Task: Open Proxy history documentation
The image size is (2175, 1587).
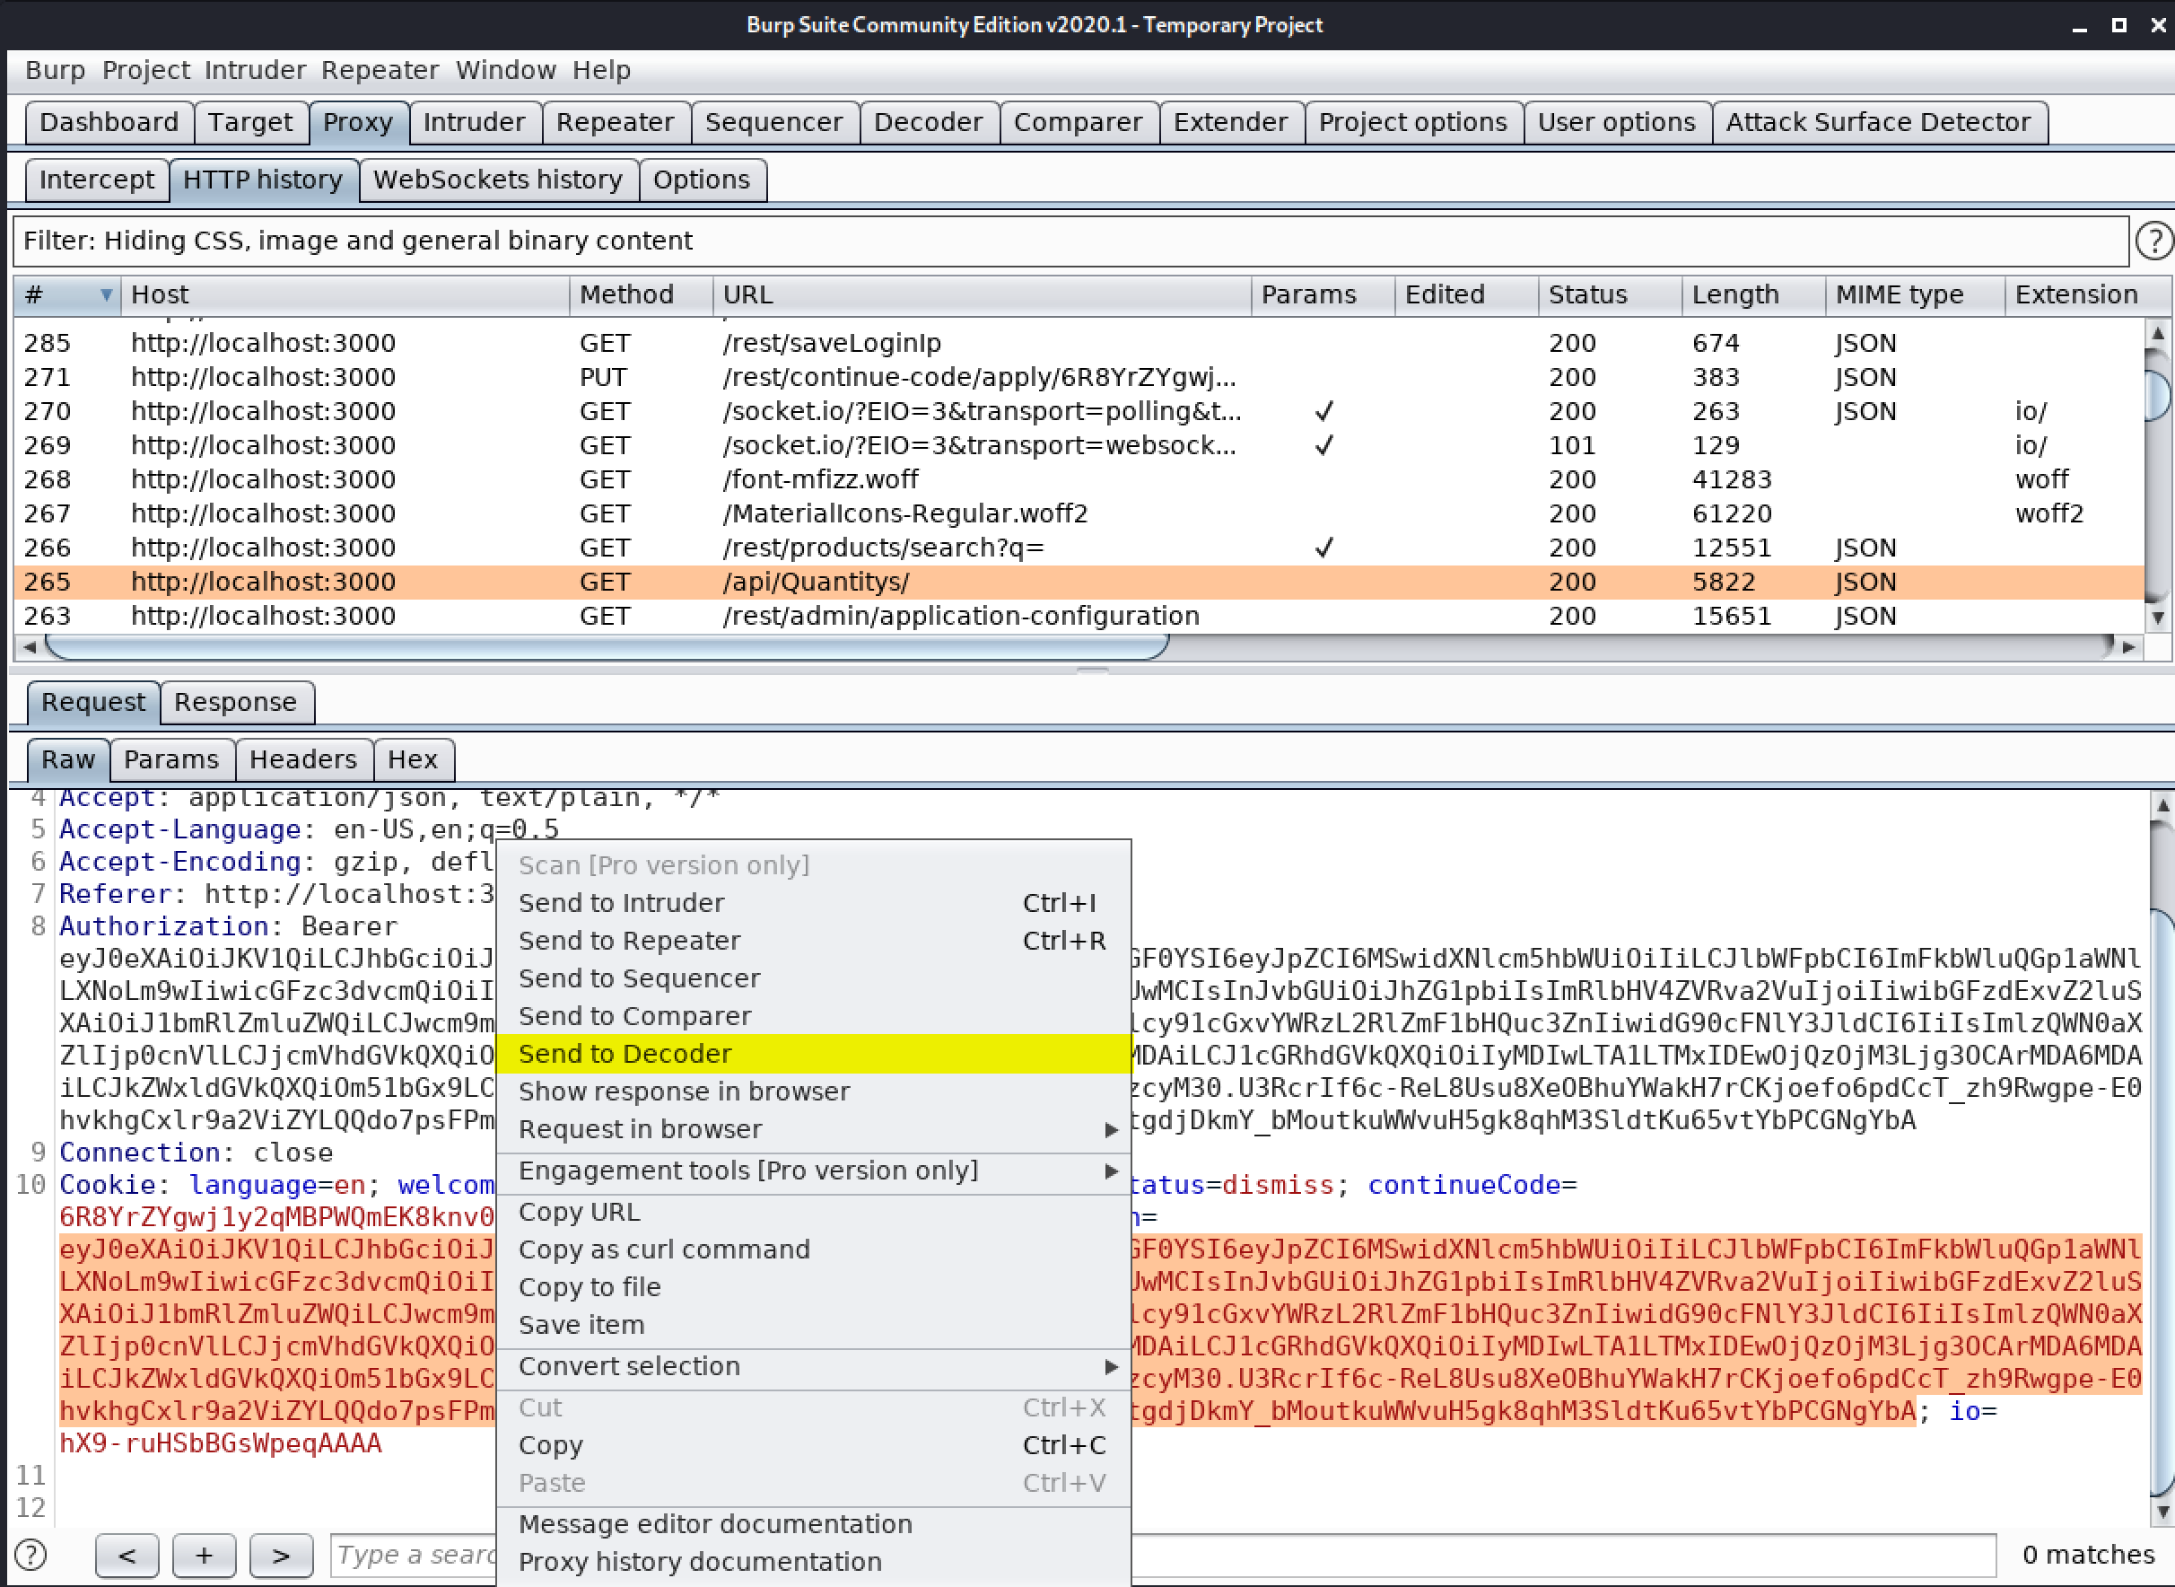Action: pyautogui.click(x=813, y=1562)
